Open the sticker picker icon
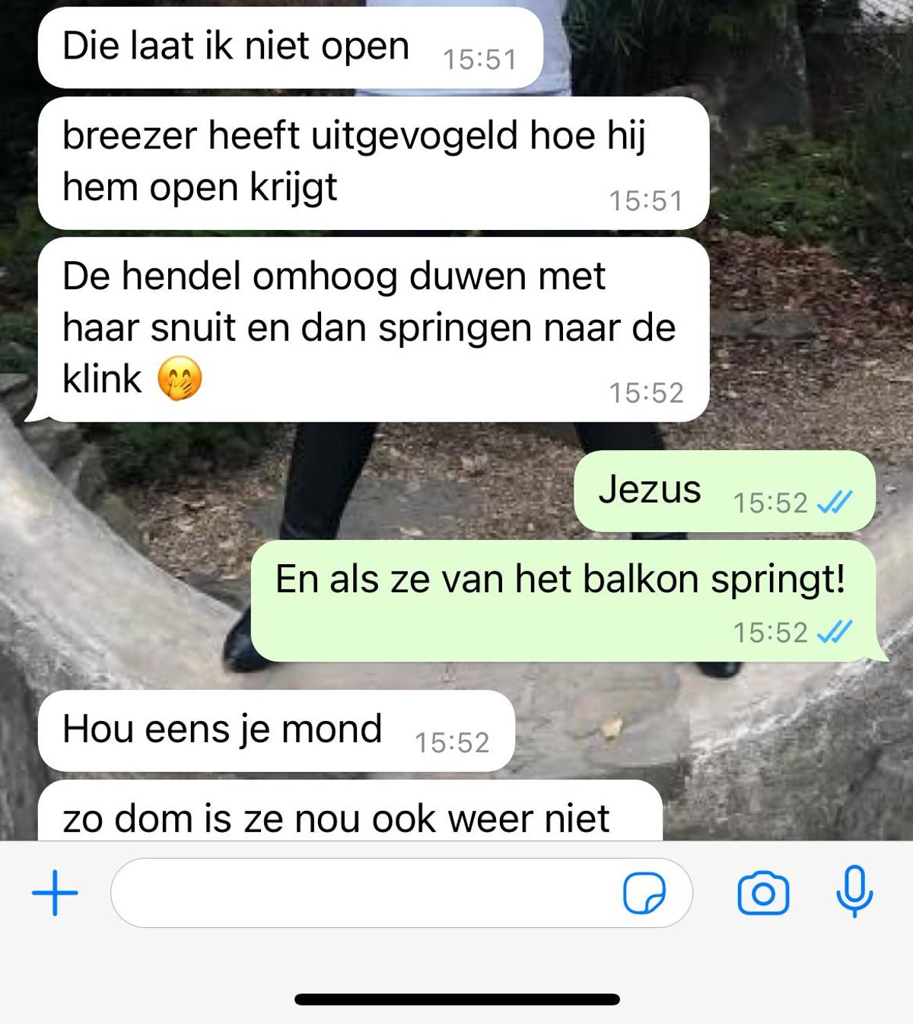 [644, 893]
